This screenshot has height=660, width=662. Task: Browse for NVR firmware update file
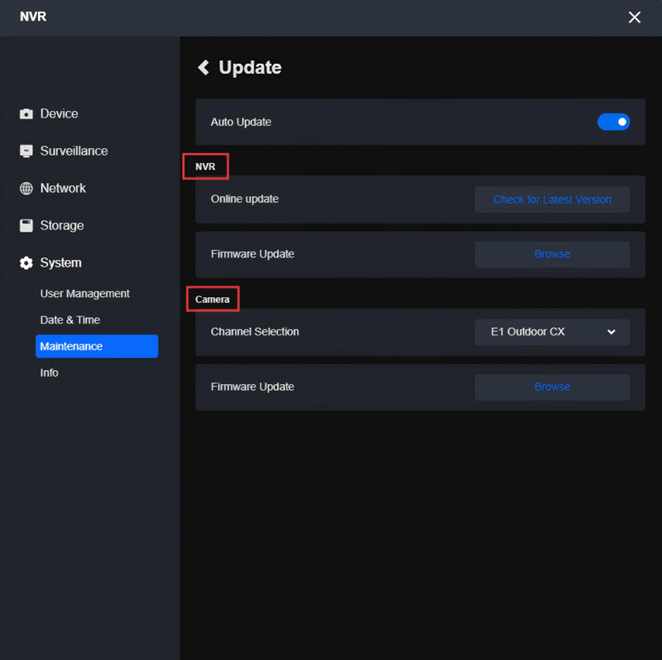[552, 254]
